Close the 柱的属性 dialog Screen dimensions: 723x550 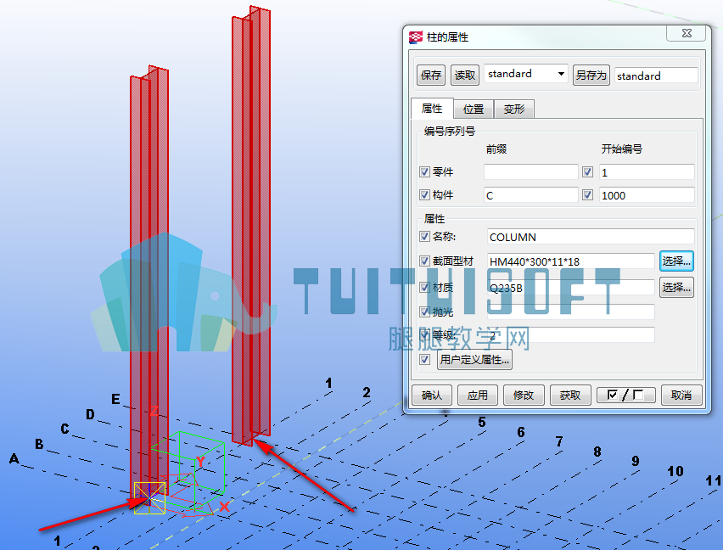click(687, 33)
